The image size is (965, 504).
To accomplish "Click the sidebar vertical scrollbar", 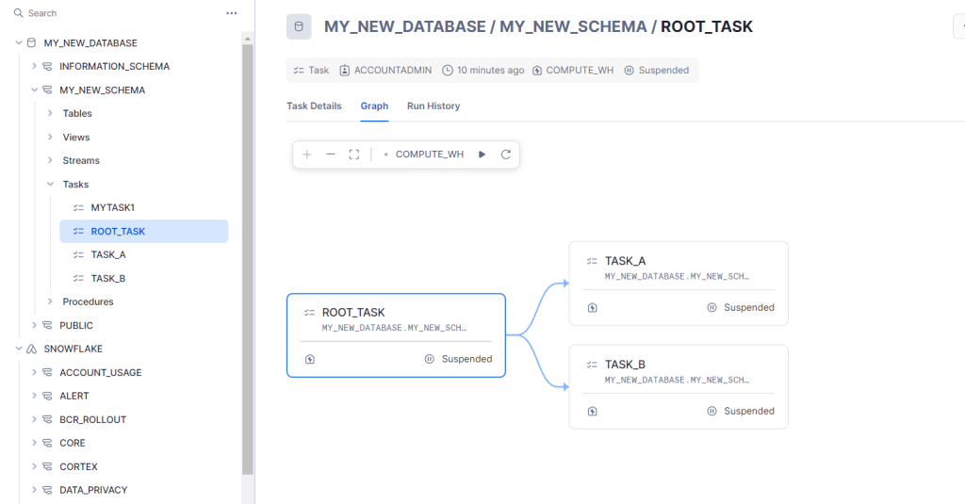I will pyautogui.click(x=248, y=258).
